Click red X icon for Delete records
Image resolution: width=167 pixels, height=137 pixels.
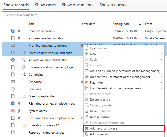pos(87,100)
